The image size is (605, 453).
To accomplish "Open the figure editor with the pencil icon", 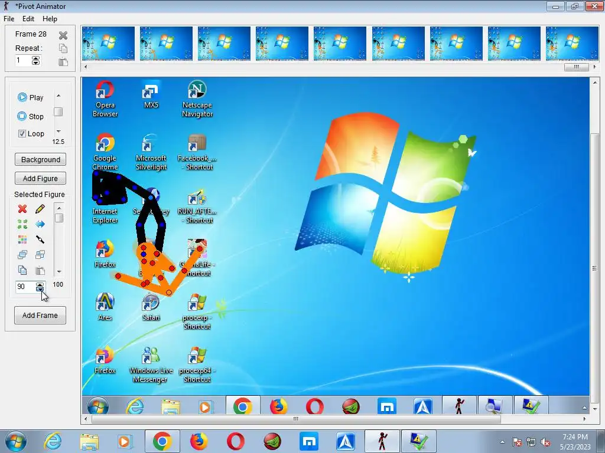I will [40, 209].
